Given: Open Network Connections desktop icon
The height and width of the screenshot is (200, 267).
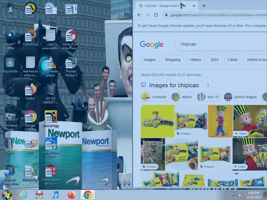Looking at the screenshot, I should tap(10, 175).
